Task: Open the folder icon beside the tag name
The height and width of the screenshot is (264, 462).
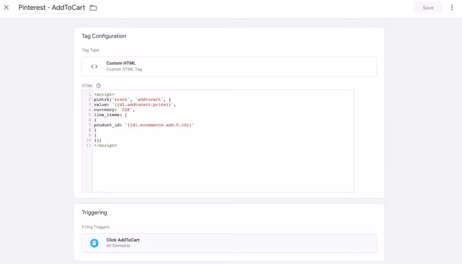Action: 93,8
